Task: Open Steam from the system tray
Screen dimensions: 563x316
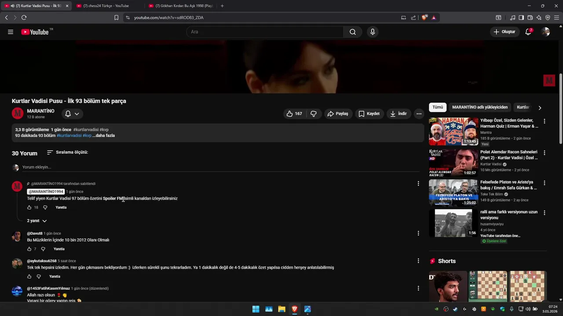Action: [455, 309]
